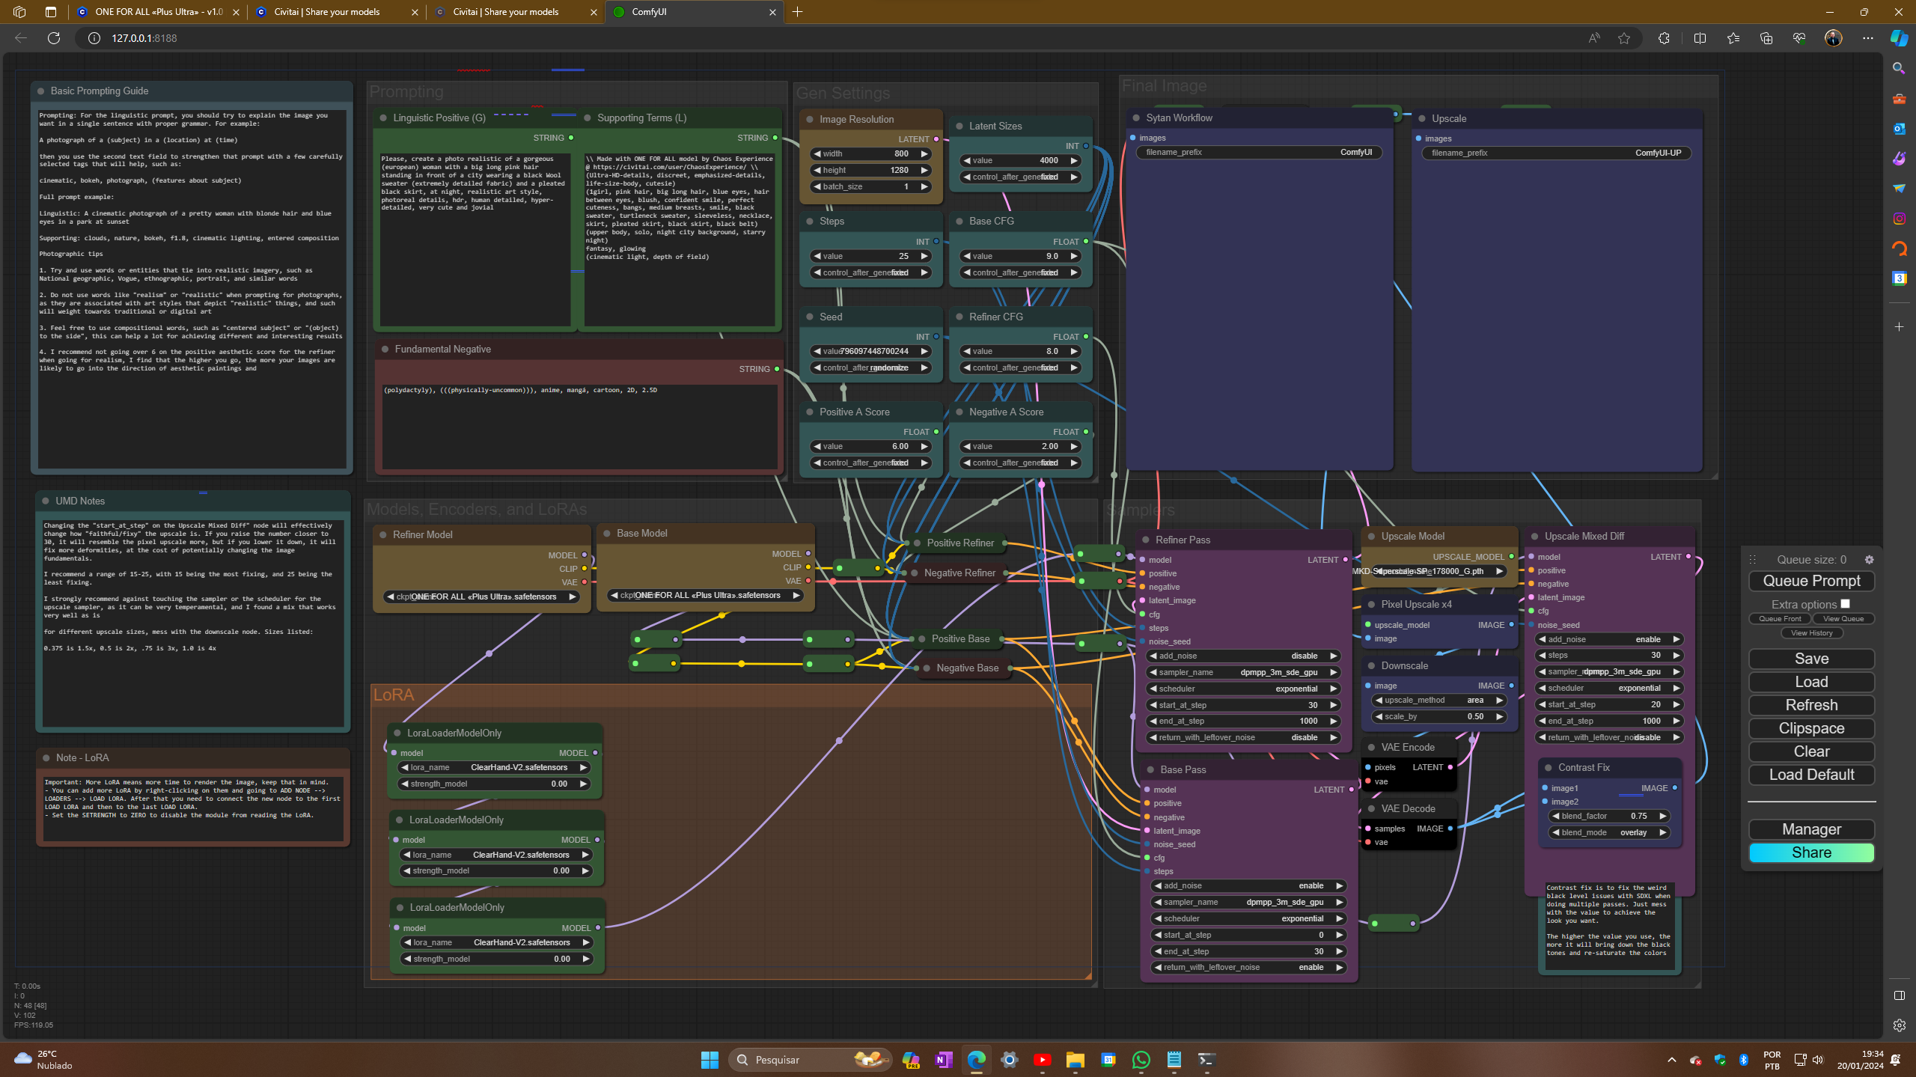
Task: Switch to ONE FOR ALL Plus Ultra tab
Action: point(157,12)
